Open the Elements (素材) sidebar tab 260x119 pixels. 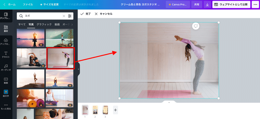pyautogui.click(x=6, y=29)
